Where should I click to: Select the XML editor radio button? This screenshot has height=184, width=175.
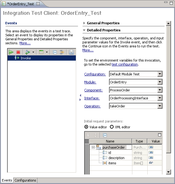point(112,127)
